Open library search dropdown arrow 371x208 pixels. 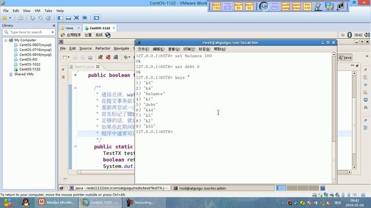52,32
